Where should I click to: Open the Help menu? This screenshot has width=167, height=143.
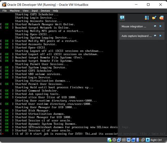[x=55, y=11]
